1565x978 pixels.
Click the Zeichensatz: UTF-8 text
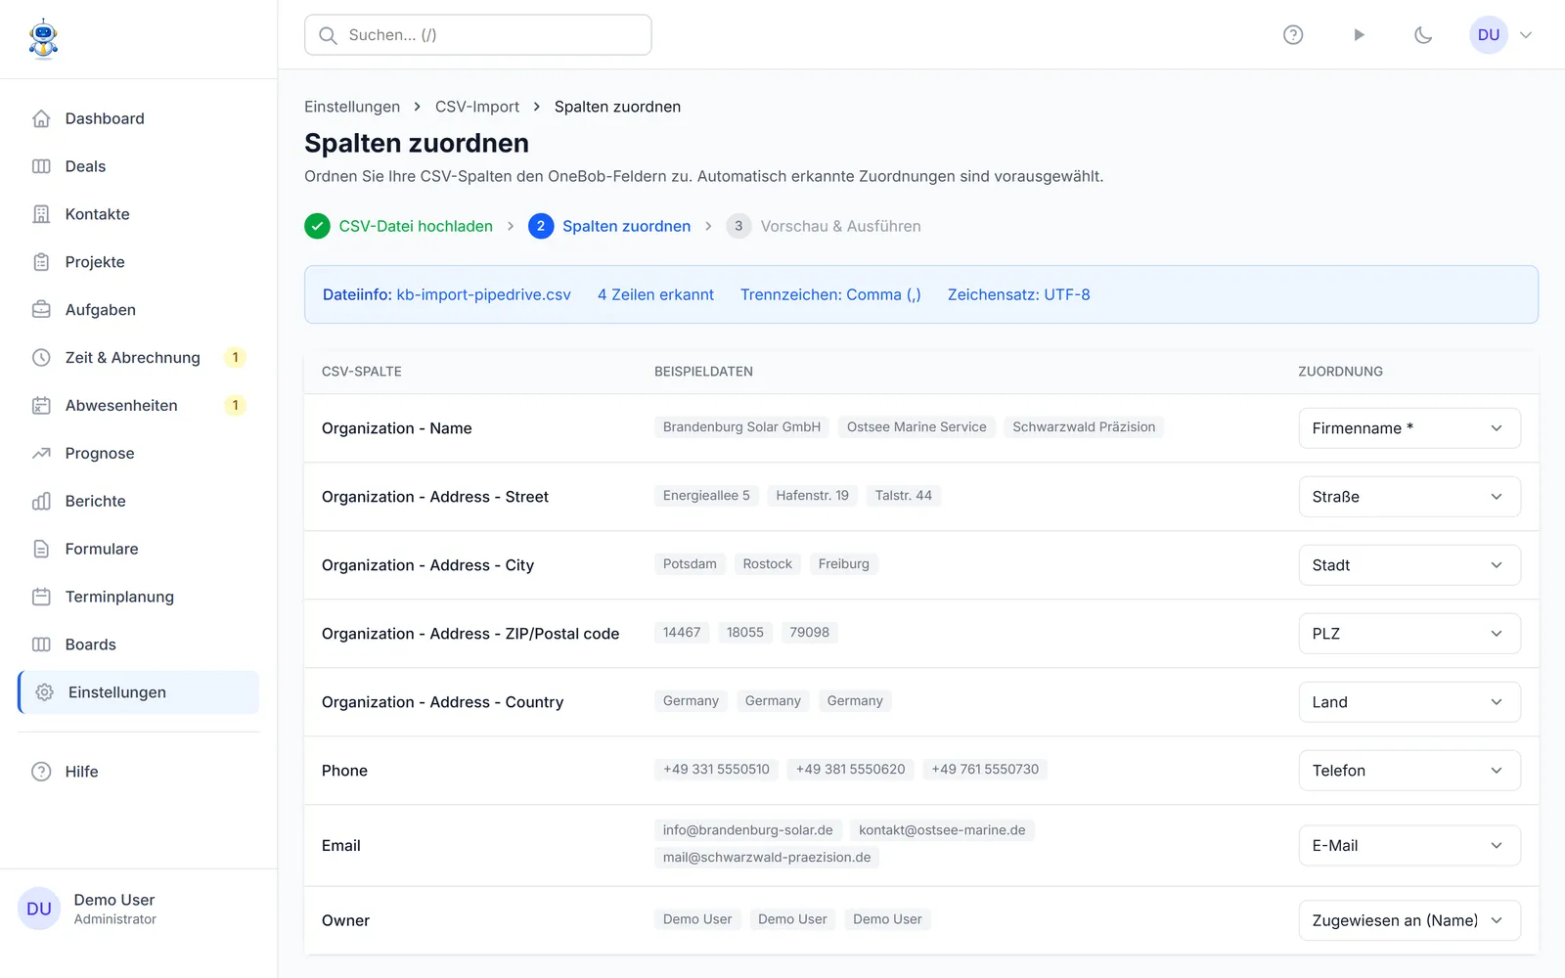[x=1019, y=294]
